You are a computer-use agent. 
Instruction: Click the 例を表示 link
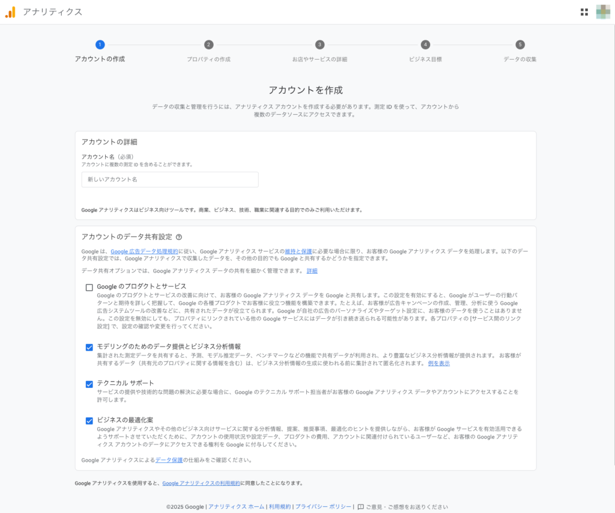click(x=439, y=362)
